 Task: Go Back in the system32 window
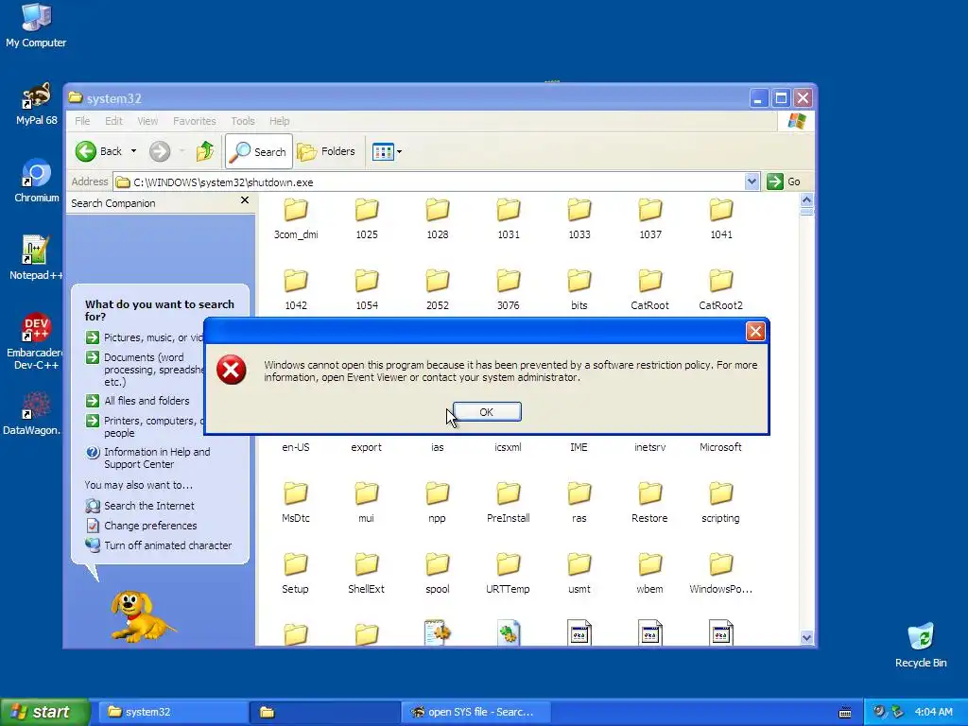click(98, 151)
